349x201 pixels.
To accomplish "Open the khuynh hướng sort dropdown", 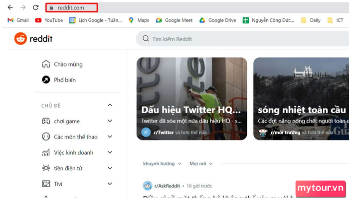I will coord(162,164).
